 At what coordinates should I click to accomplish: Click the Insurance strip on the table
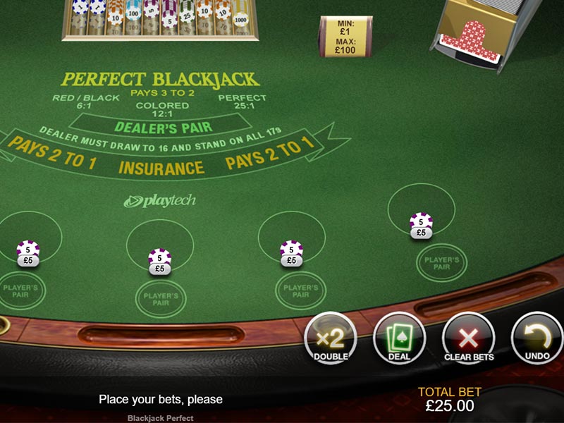(161, 168)
